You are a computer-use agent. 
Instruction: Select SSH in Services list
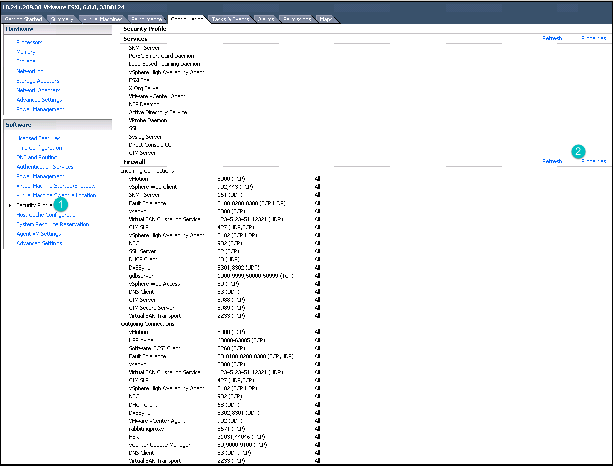[x=134, y=128]
